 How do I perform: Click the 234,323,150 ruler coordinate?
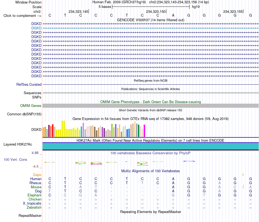coord(156,11)
